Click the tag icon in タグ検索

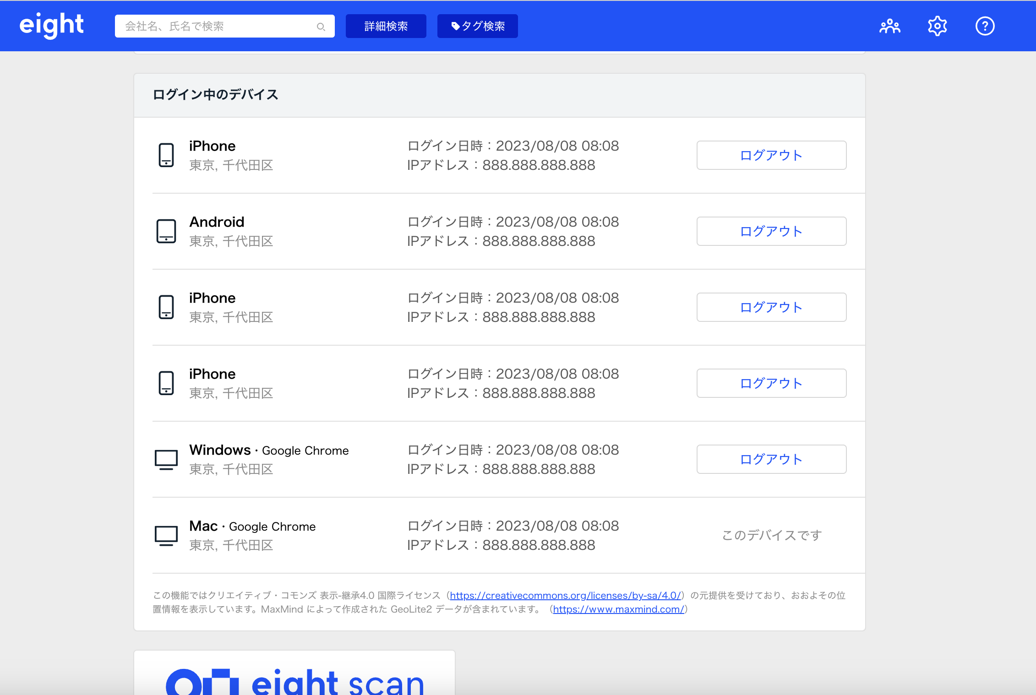click(455, 26)
